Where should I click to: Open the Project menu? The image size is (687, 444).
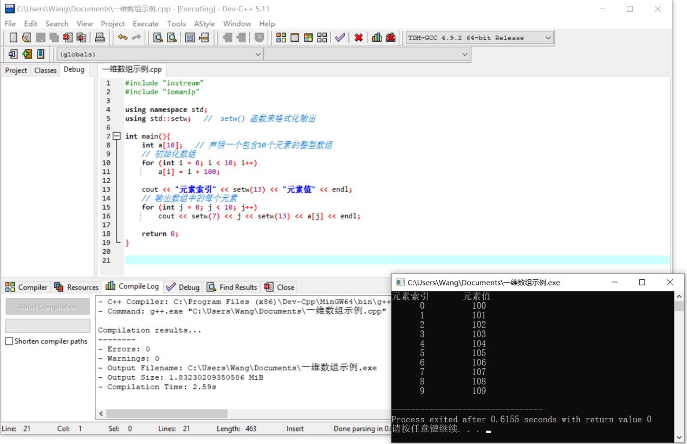(x=113, y=24)
